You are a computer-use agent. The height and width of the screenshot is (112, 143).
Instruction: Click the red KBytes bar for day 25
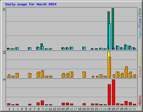(109, 95)
